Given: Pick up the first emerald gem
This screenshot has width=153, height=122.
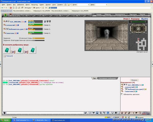Looking at the screenshot, I should (x=7, y=50).
